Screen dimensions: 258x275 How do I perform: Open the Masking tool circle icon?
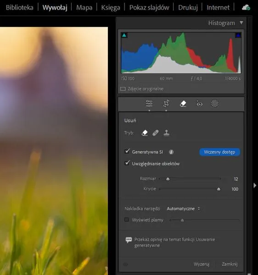coord(215,103)
